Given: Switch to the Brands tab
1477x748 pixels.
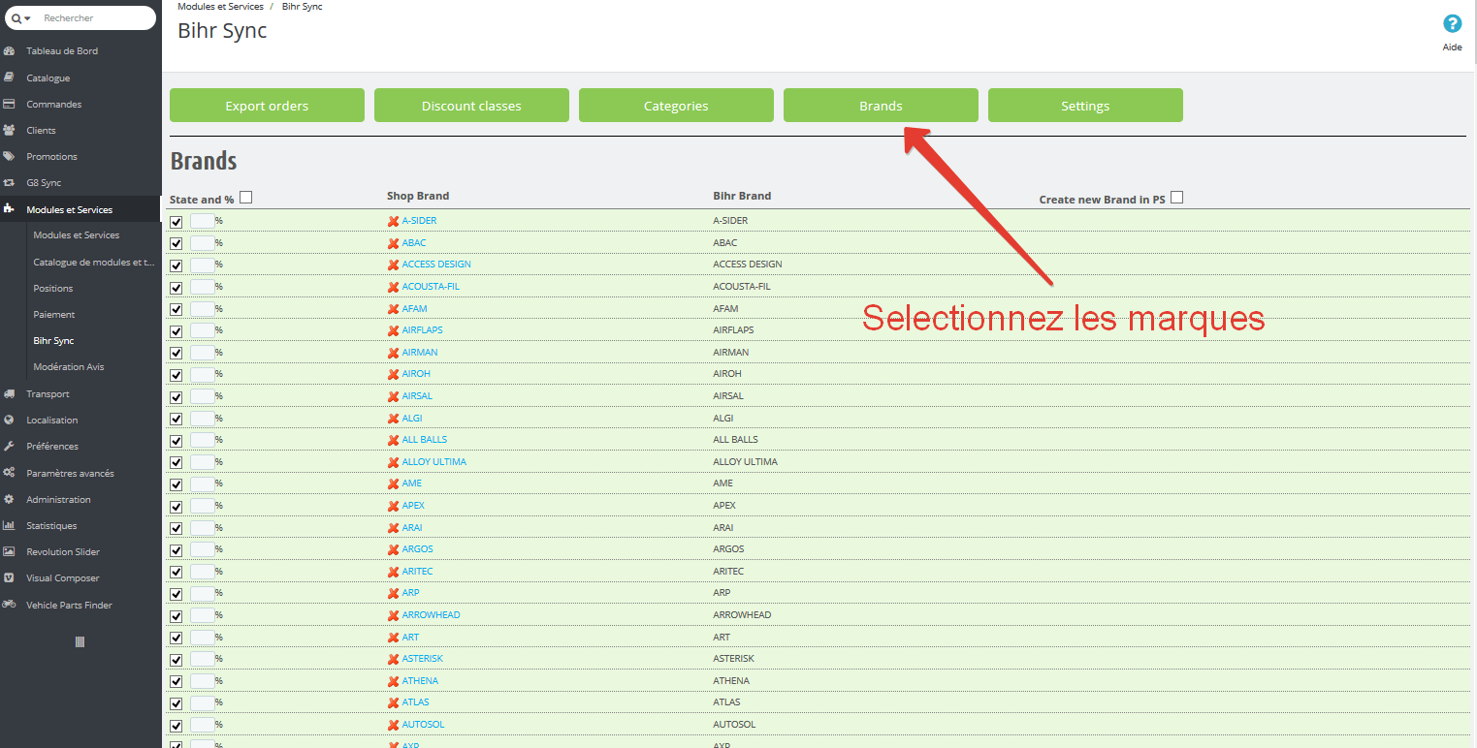Looking at the screenshot, I should click(881, 106).
